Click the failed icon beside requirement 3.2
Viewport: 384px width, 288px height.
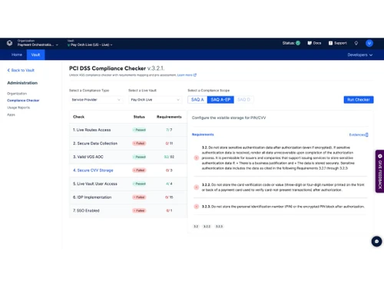click(x=197, y=157)
